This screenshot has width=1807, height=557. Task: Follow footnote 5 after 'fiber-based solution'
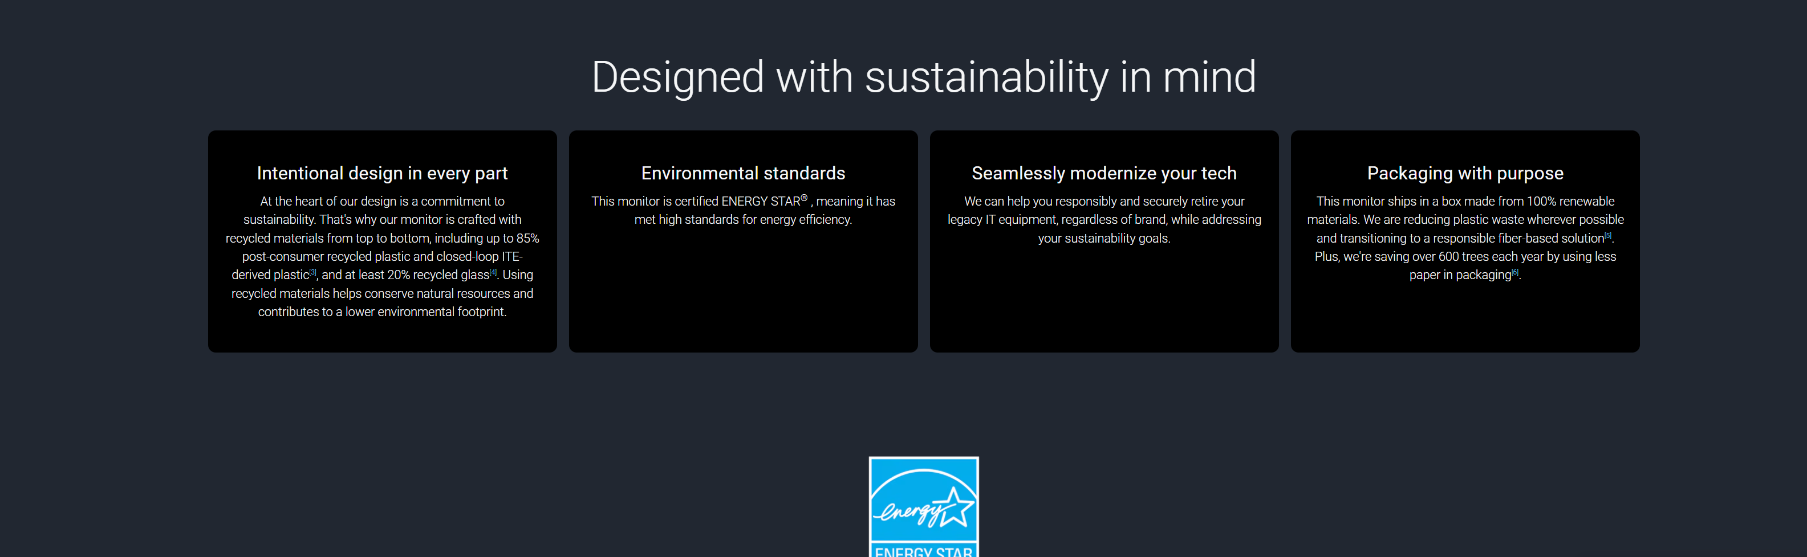(x=1608, y=235)
